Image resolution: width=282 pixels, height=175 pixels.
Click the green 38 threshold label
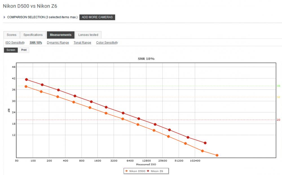click(278, 86)
